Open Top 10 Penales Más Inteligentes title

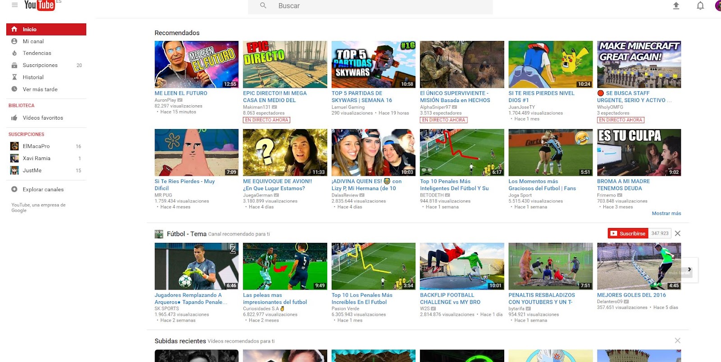pos(454,185)
